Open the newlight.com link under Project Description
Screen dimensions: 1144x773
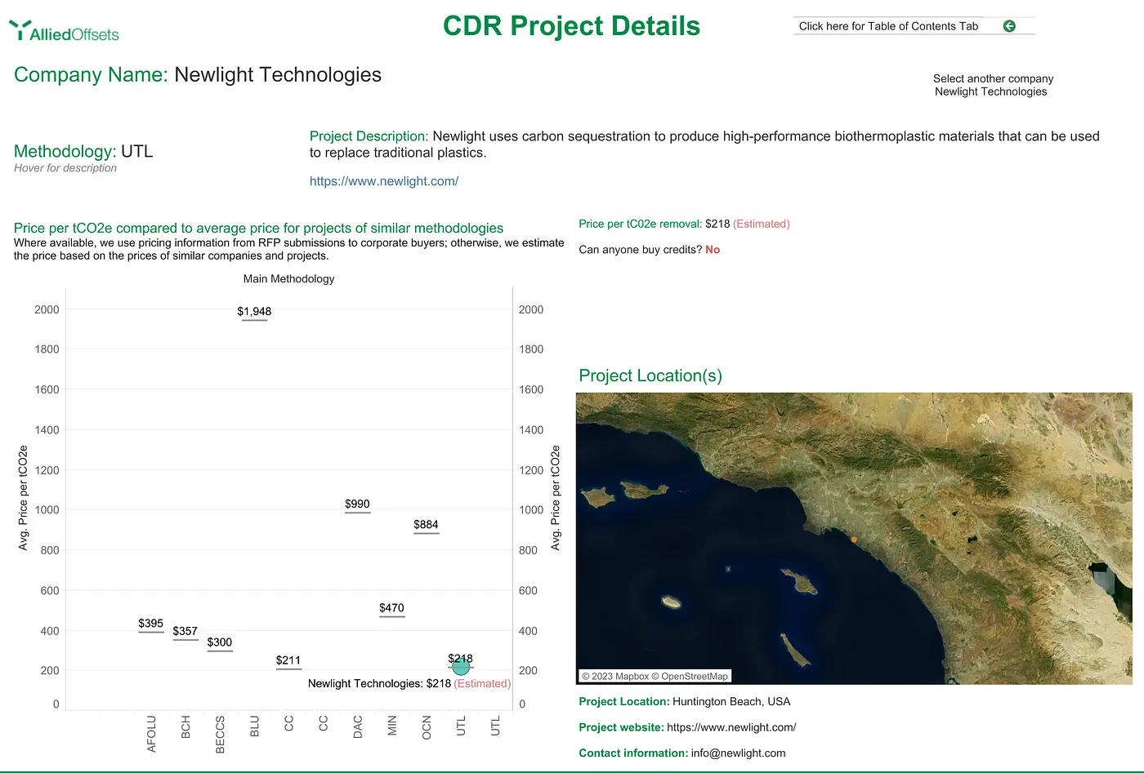(384, 181)
